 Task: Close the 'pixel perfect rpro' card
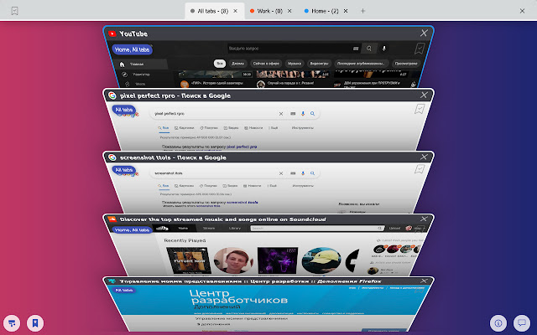point(424,95)
